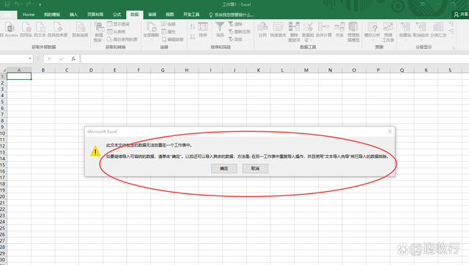469x265 pixels.
Task: Open the Name Box dropdown arrow
Action: [x=30, y=59]
